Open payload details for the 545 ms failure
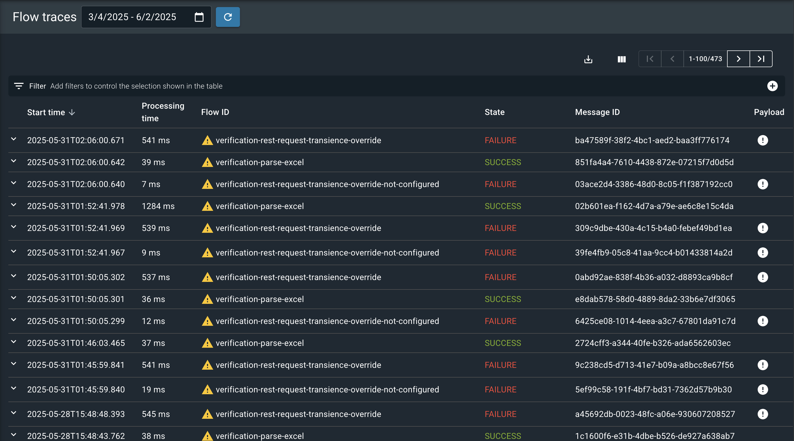The image size is (794, 441). 763,414
